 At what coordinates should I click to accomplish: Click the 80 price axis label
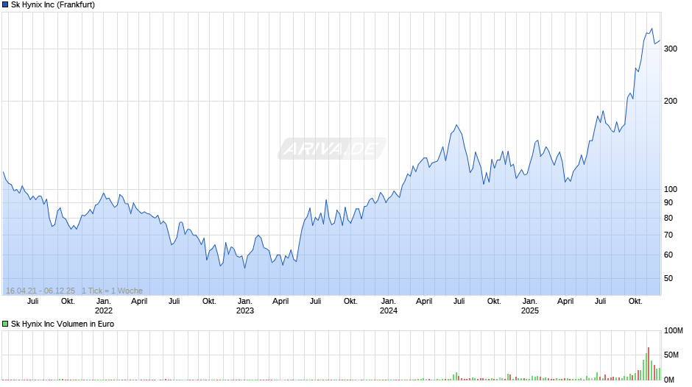click(x=668, y=218)
